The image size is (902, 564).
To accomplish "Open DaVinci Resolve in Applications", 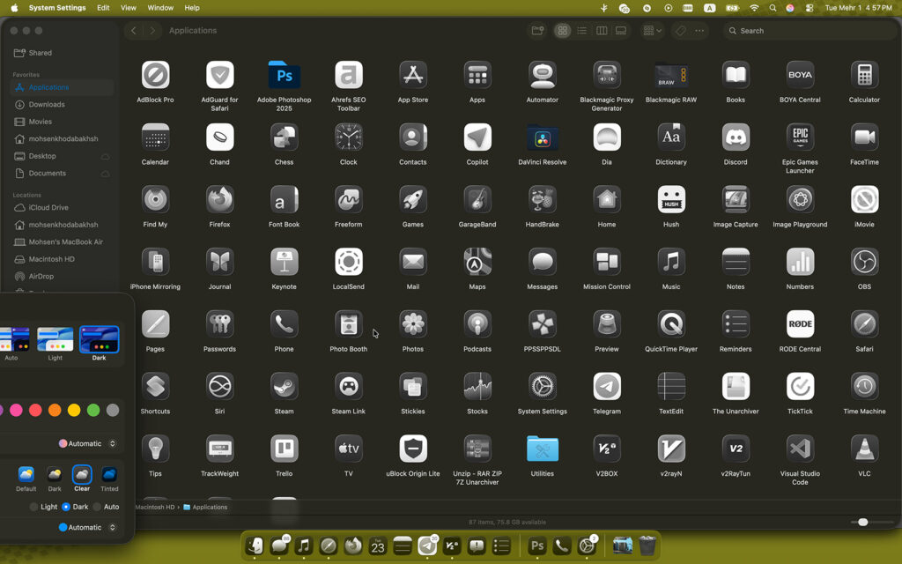I will point(542,138).
